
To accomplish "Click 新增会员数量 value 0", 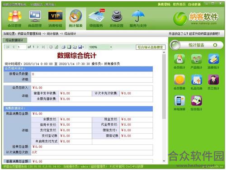I will (x=33, y=74).
